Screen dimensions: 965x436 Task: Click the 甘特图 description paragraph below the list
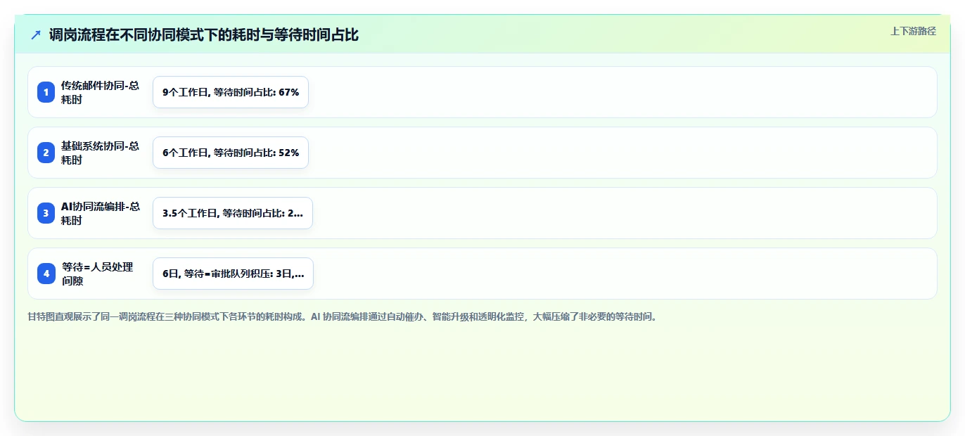(x=343, y=317)
